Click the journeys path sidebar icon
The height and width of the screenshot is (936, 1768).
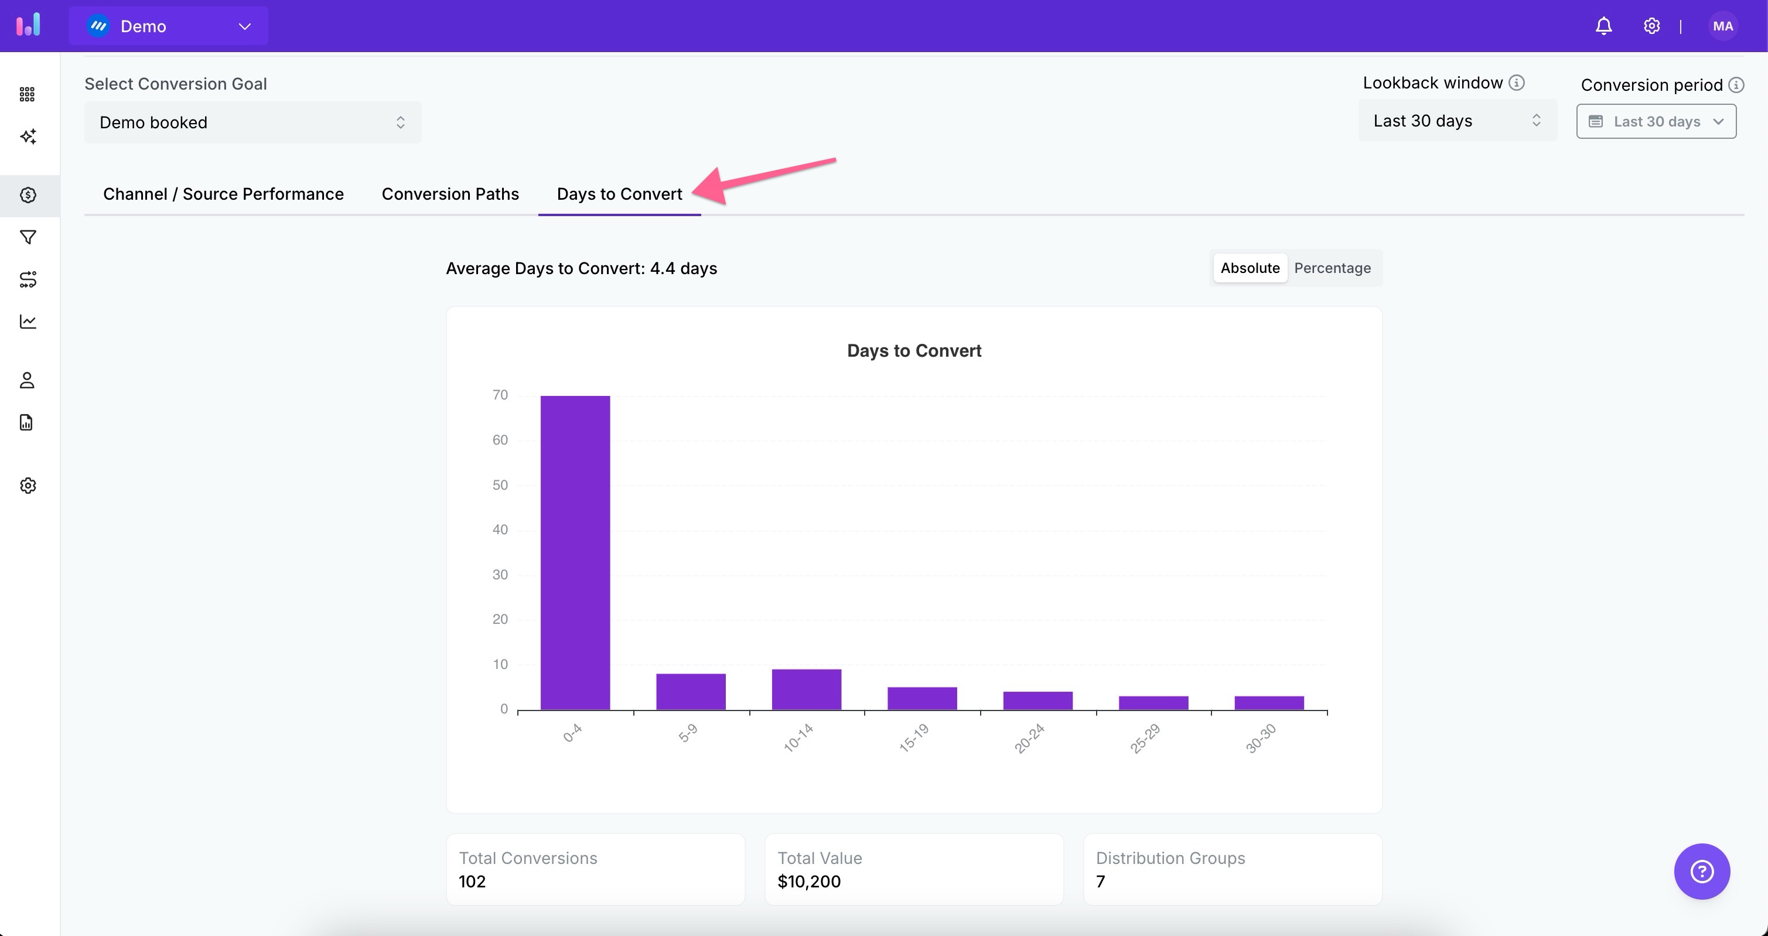click(28, 279)
